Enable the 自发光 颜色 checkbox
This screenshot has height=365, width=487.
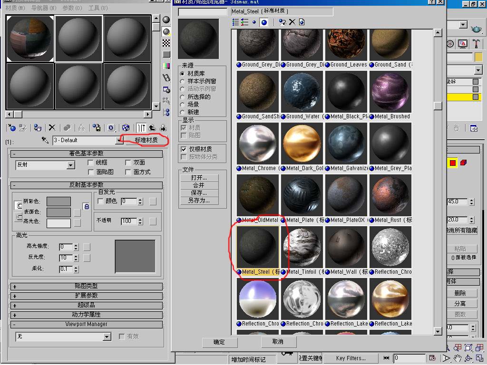100,201
